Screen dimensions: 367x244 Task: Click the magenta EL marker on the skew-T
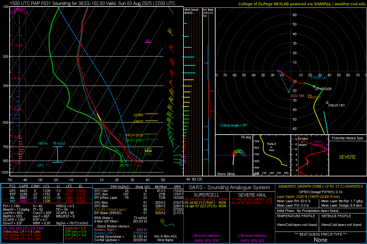(x=148, y=41)
